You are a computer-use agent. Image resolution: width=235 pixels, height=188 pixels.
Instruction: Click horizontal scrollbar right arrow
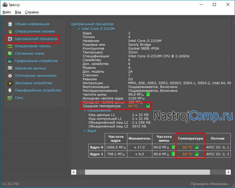228,172
